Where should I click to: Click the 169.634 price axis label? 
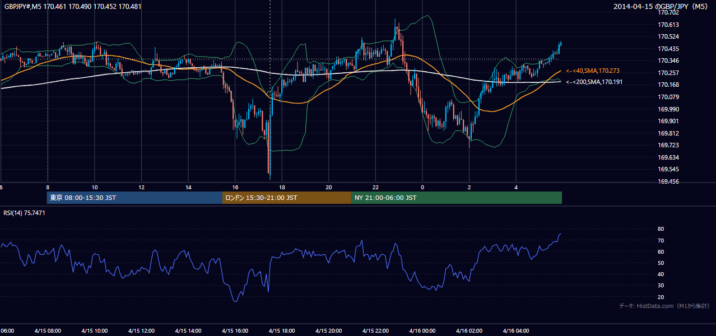coord(669,157)
